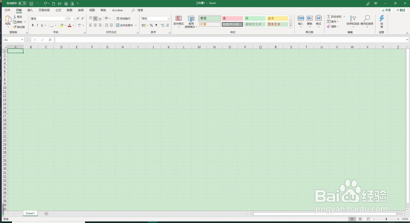Click the text orientation icon
The width and height of the screenshot is (410, 223).
107,18
